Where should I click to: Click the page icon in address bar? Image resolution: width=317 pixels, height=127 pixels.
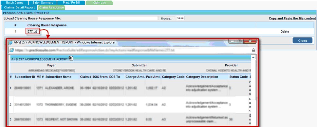pyautogui.click(x=12, y=50)
